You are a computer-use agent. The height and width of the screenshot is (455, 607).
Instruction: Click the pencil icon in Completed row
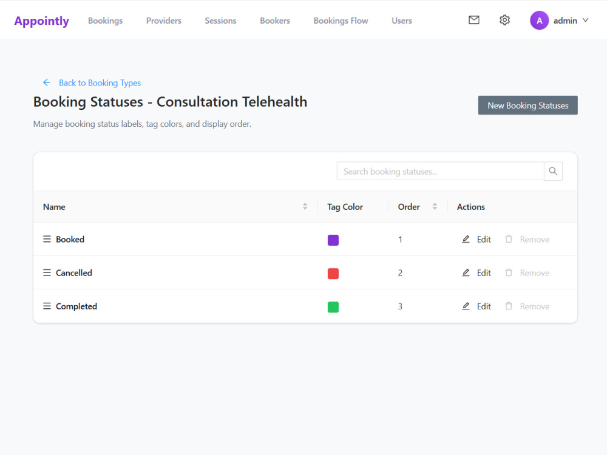[x=466, y=306]
